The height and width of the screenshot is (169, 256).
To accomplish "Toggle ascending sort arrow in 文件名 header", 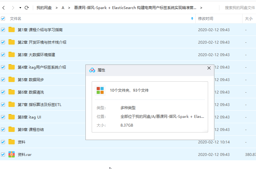I will click(x=192, y=18).
